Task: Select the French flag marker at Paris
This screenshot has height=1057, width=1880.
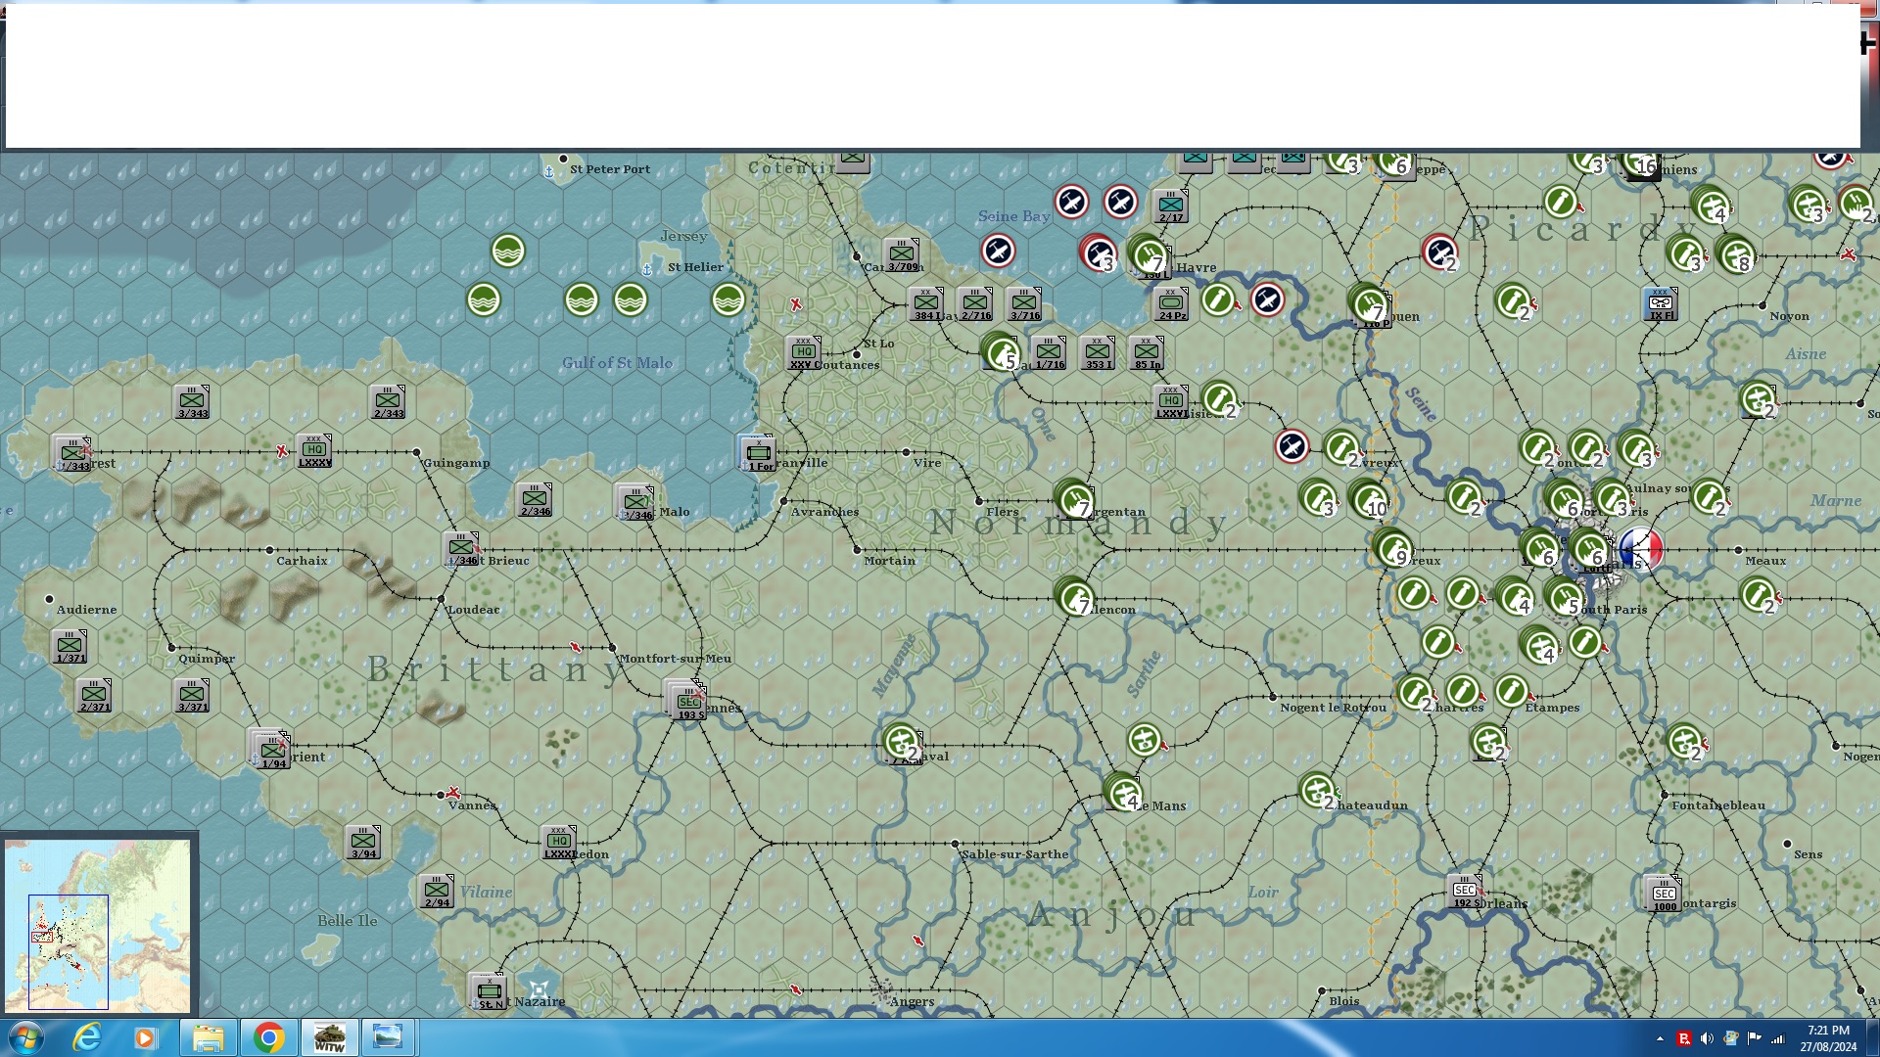Action: point(1642,549)
